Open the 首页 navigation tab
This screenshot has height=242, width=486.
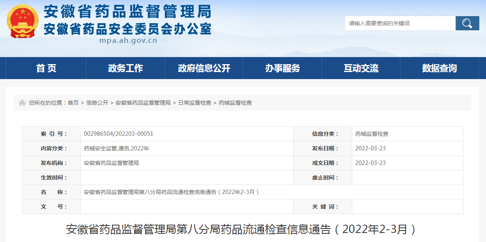click(46, 68)
